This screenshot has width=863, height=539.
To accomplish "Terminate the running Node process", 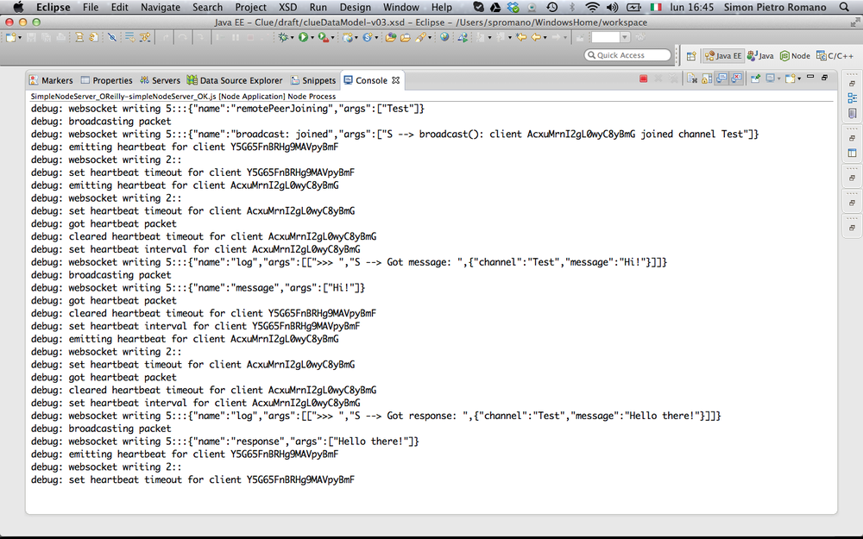I will tap(643, 78).
